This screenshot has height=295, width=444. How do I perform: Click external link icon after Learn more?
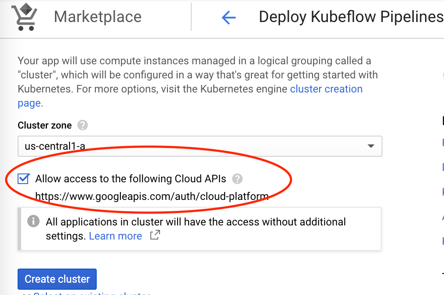point(155,235)
